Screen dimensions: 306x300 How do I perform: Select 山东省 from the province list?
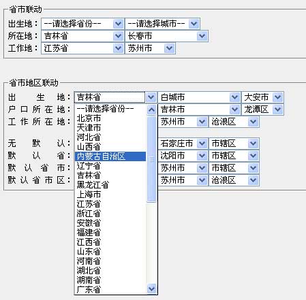tap(110, 252)
